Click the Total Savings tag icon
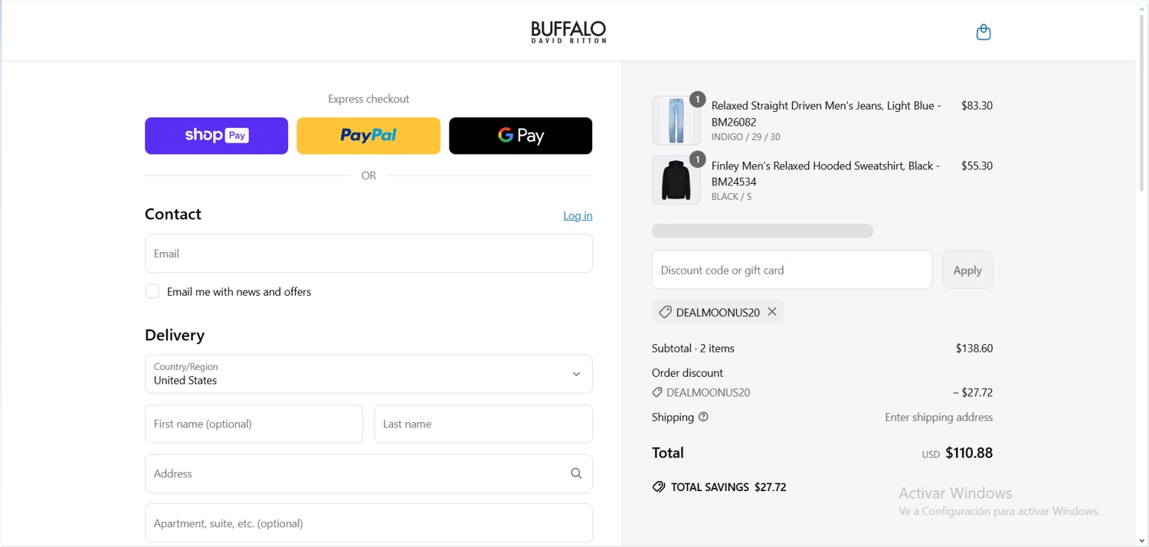Image resolution: width=1149 pixels, height=547 pixels. click(659, 487)
